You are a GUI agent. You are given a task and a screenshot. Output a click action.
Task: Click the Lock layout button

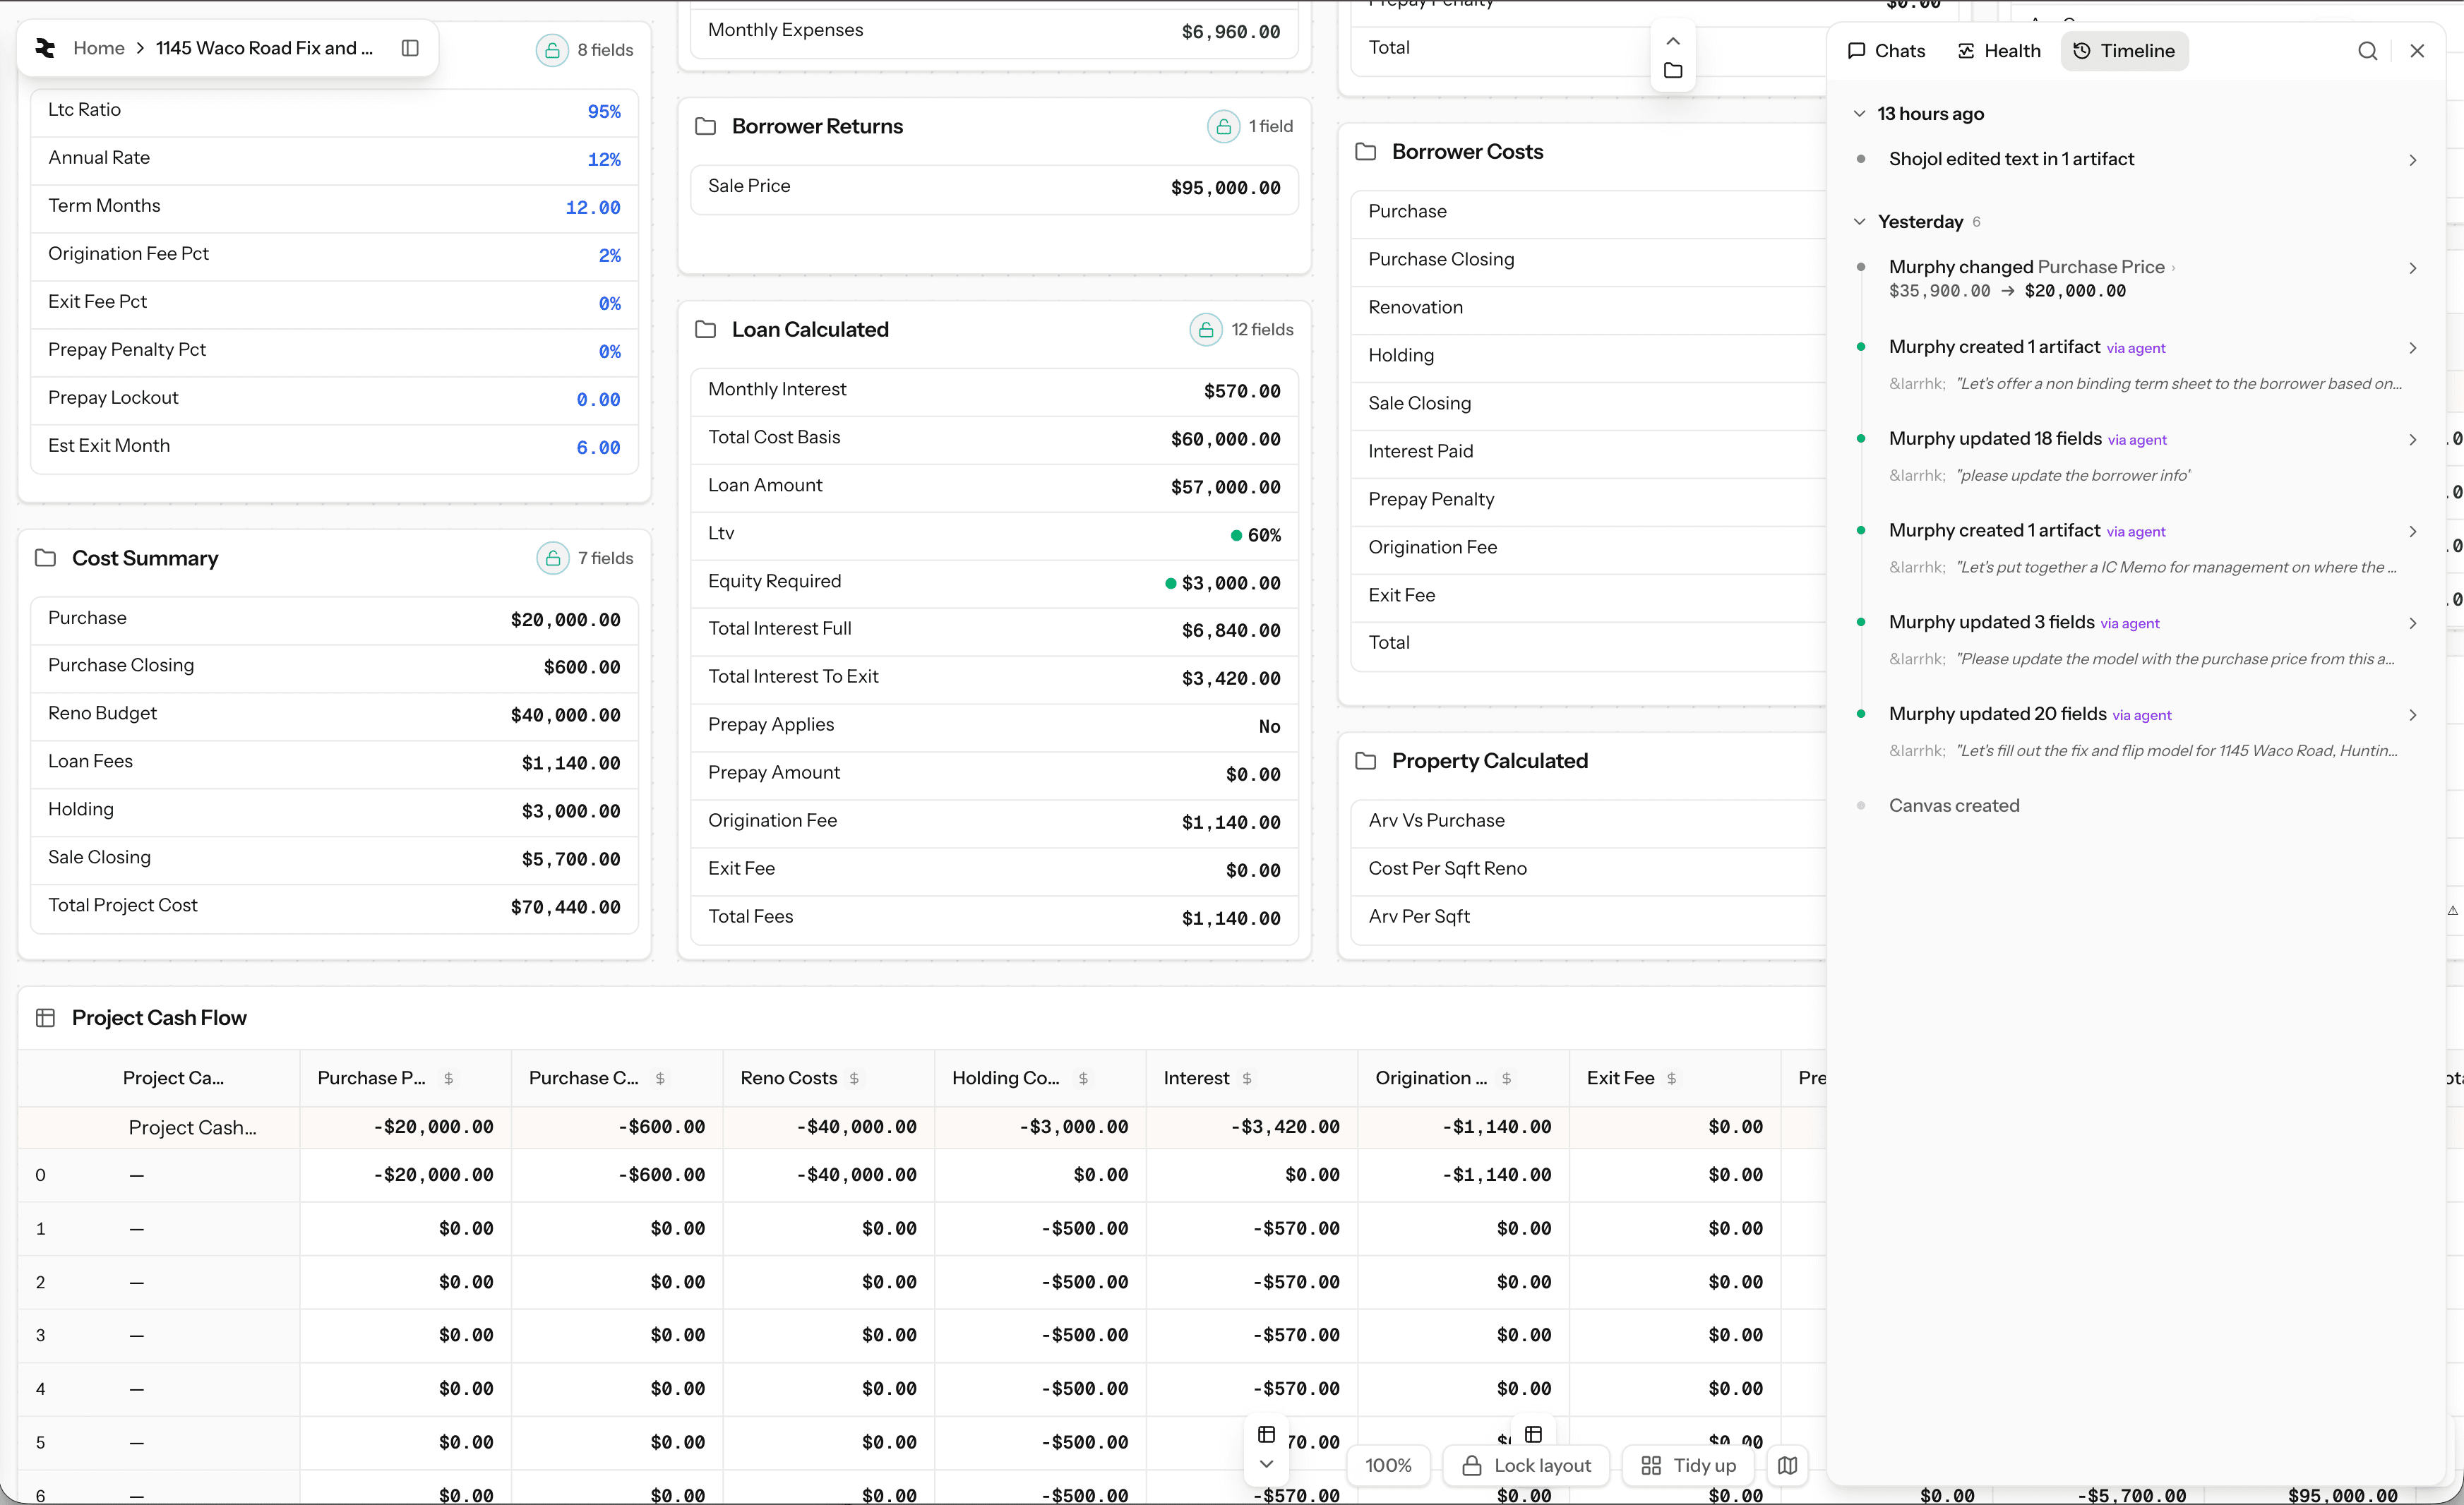1526,1465
